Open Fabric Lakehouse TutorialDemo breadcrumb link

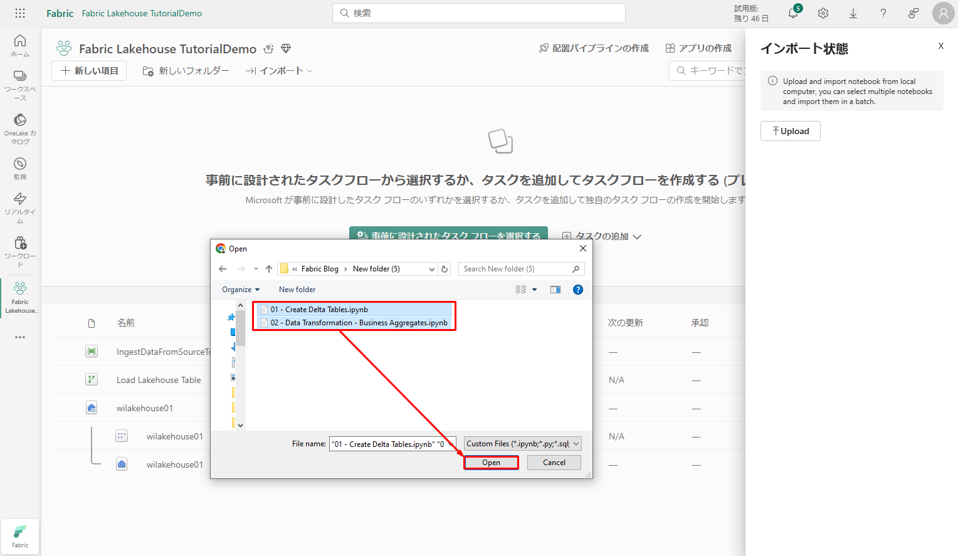[x=142, y=13]
